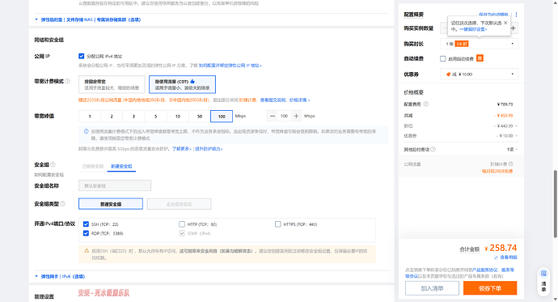Viewport: 558px width, 302px height.
Task: Click the info icon in bandwidth notice
Action: click(86, 131)
